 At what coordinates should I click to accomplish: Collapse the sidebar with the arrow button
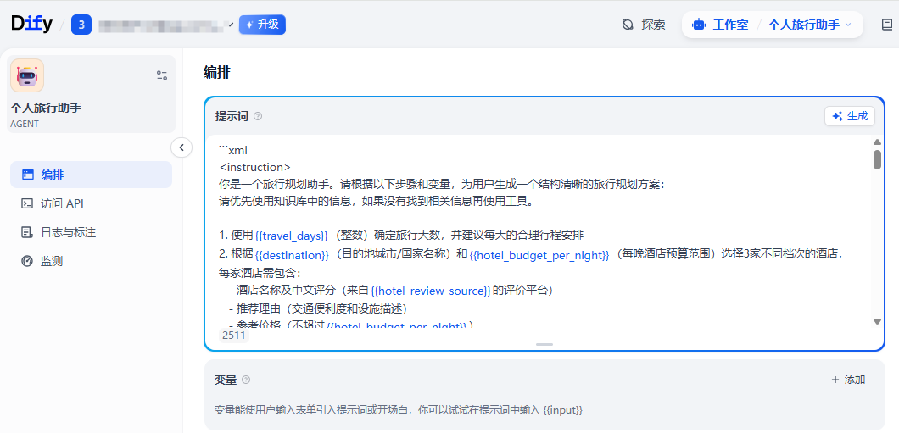(x=181, y=147)
